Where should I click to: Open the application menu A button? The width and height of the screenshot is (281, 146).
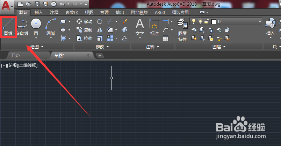pos(7,7)
